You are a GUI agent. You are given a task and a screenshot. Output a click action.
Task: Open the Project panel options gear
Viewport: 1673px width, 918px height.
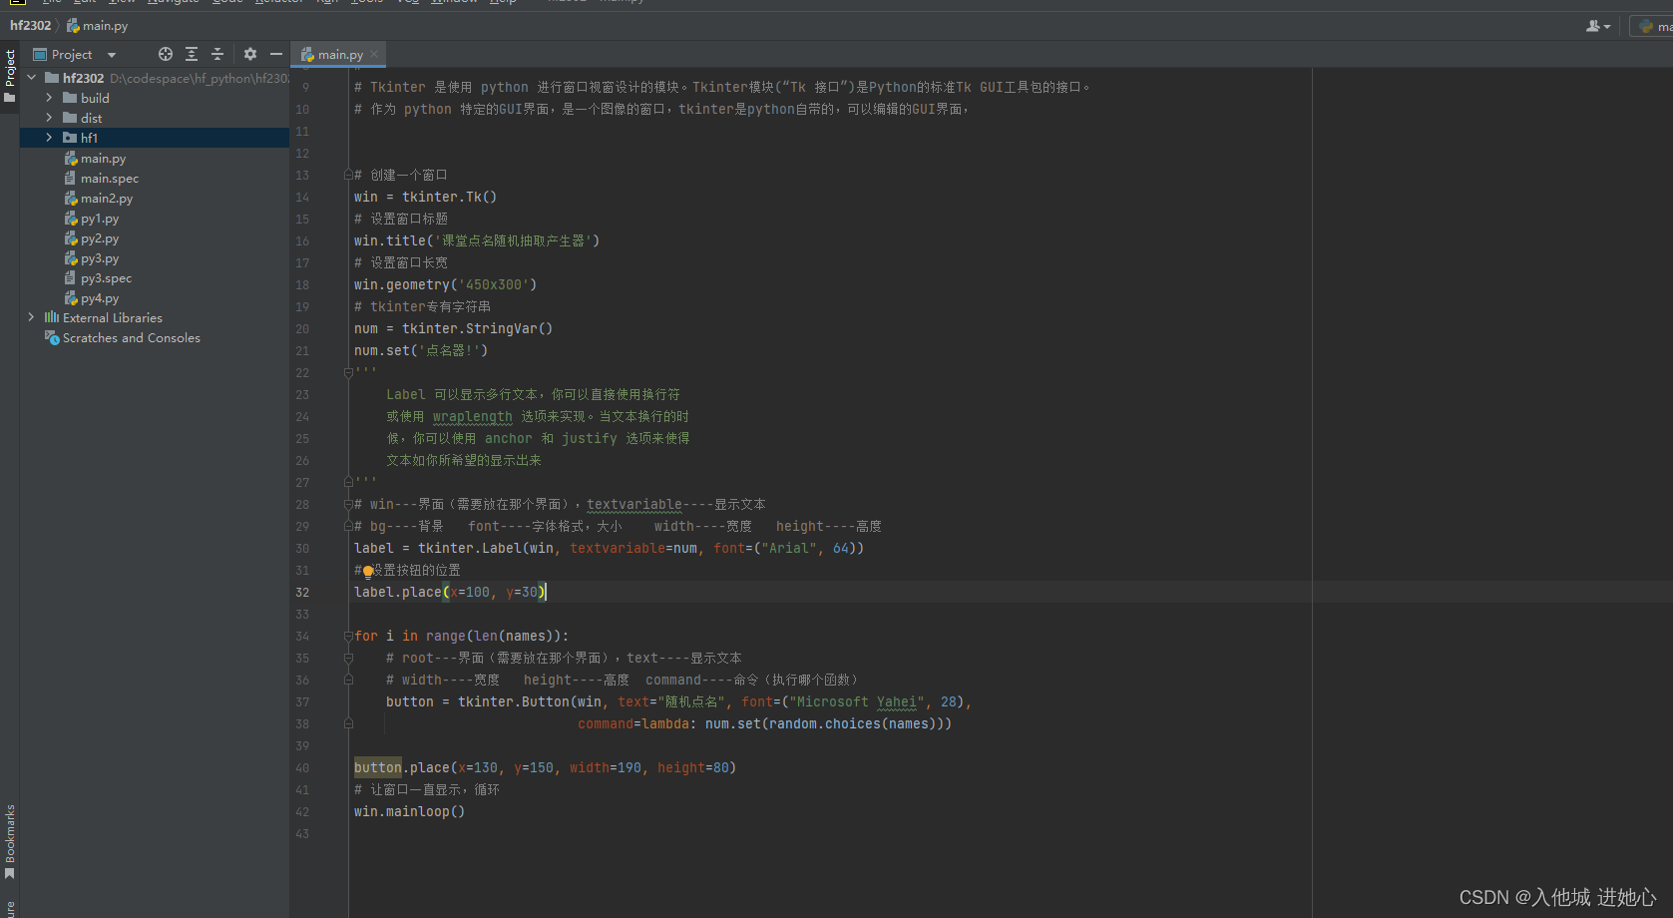[x=249, y=54]
